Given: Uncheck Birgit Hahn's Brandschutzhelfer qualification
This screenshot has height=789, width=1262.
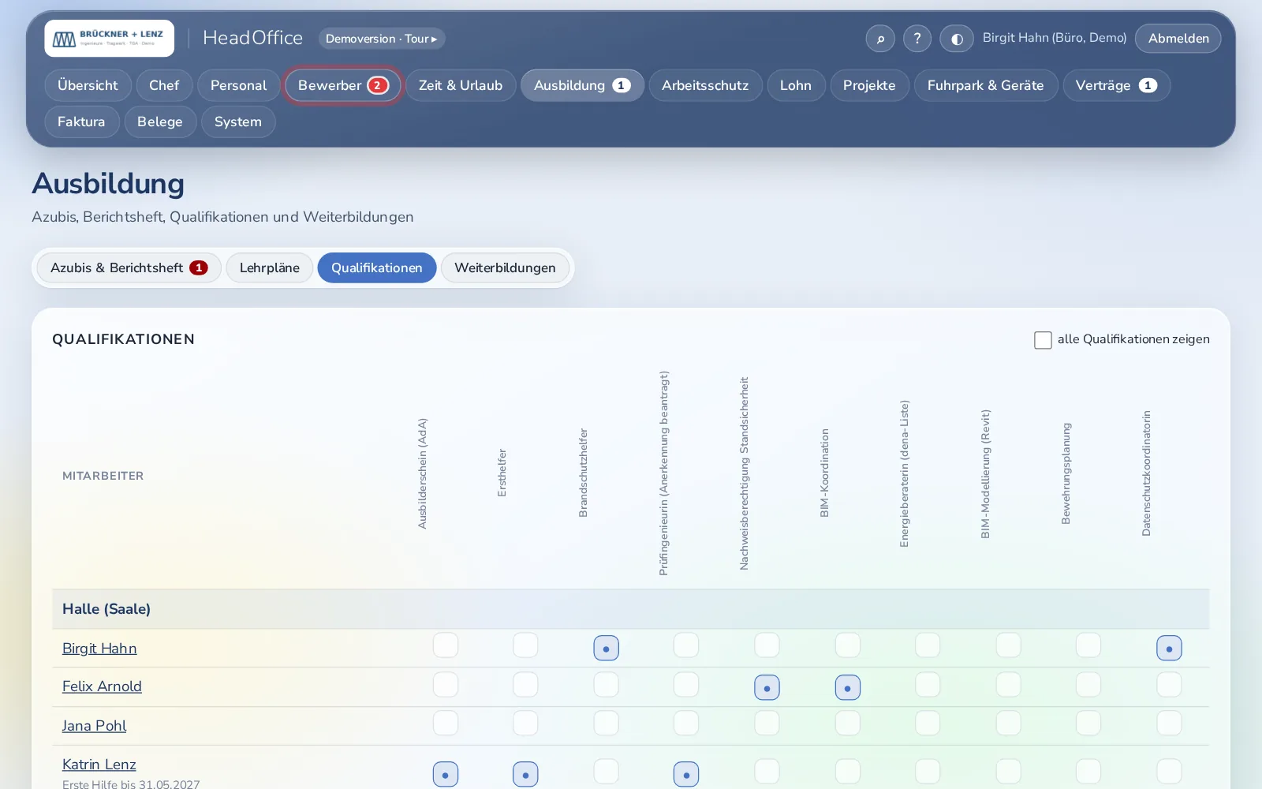Looking at the screenshot, I should [x=606, y=649].
